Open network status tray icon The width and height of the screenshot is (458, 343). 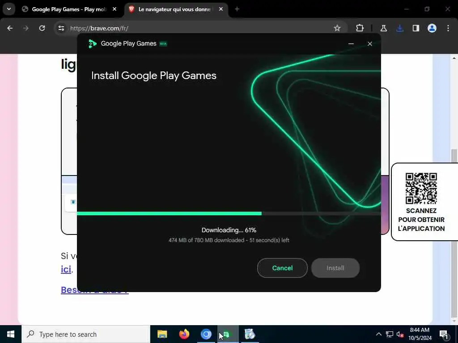tap(390, 334)
